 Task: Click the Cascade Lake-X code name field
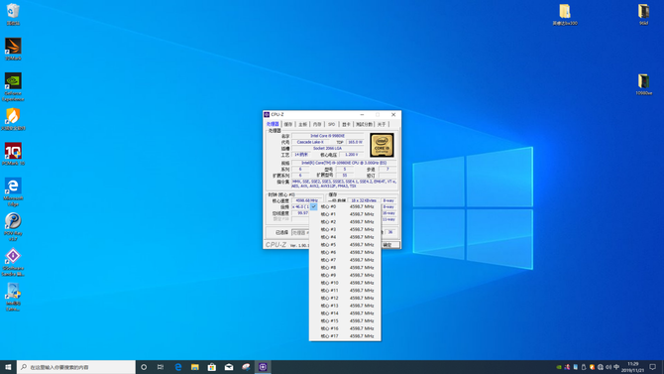[310, 142]
